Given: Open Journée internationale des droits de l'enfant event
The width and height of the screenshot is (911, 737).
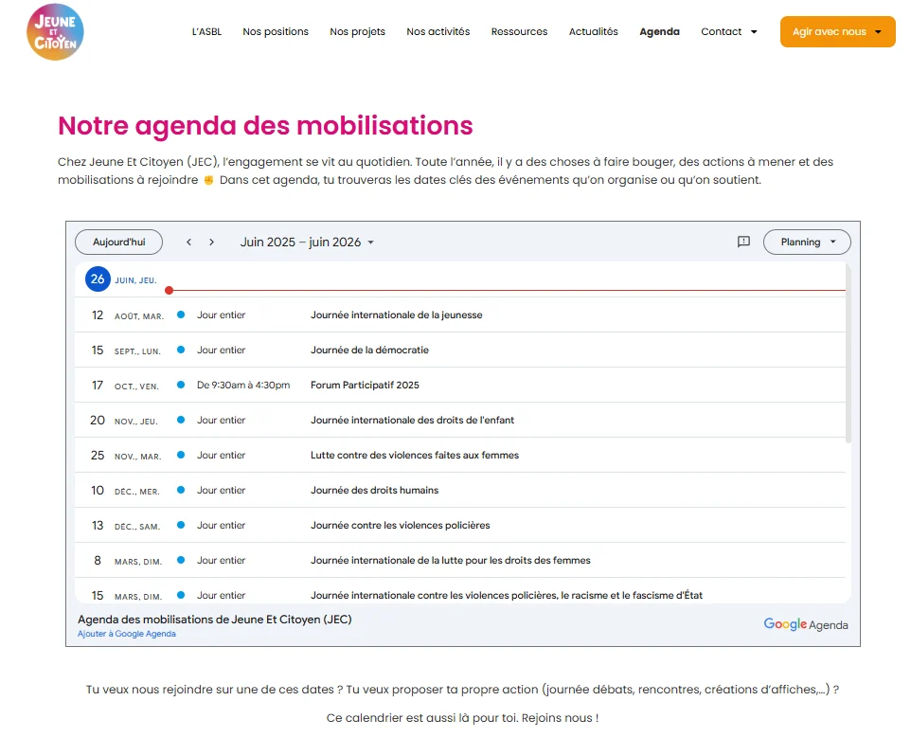Looking at the screenshot, I should [x=413, y=420].
